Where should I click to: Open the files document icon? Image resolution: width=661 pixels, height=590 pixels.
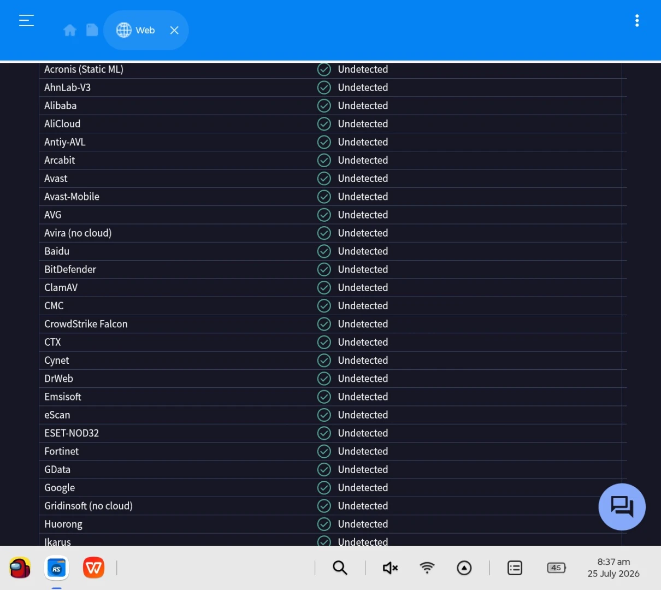pos(92,30)
